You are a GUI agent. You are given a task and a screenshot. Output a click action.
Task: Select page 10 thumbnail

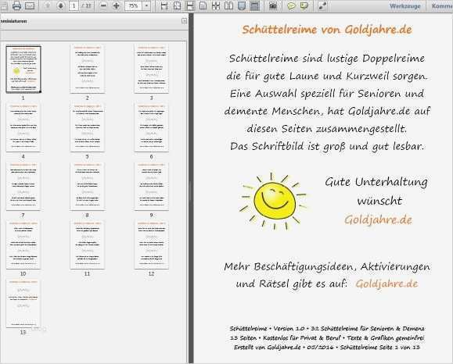coord(23,244)
